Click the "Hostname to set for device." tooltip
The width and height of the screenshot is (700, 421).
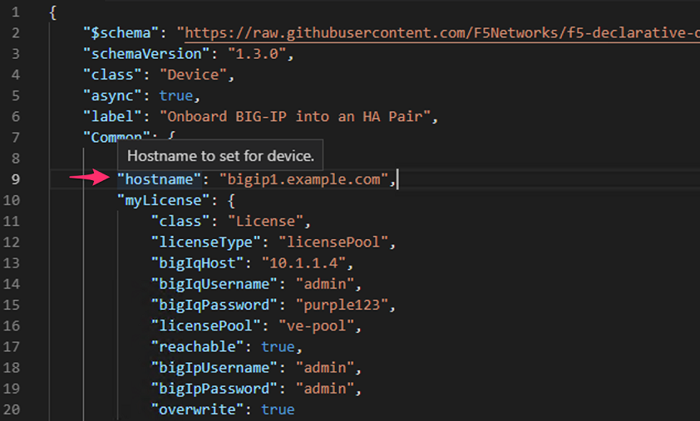[220, 155]
